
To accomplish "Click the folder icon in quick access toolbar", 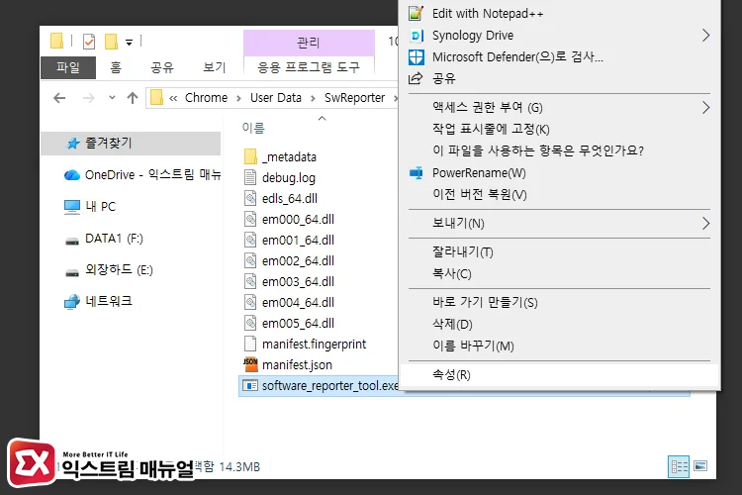I will pyautogui.click(x=56, y=42).
